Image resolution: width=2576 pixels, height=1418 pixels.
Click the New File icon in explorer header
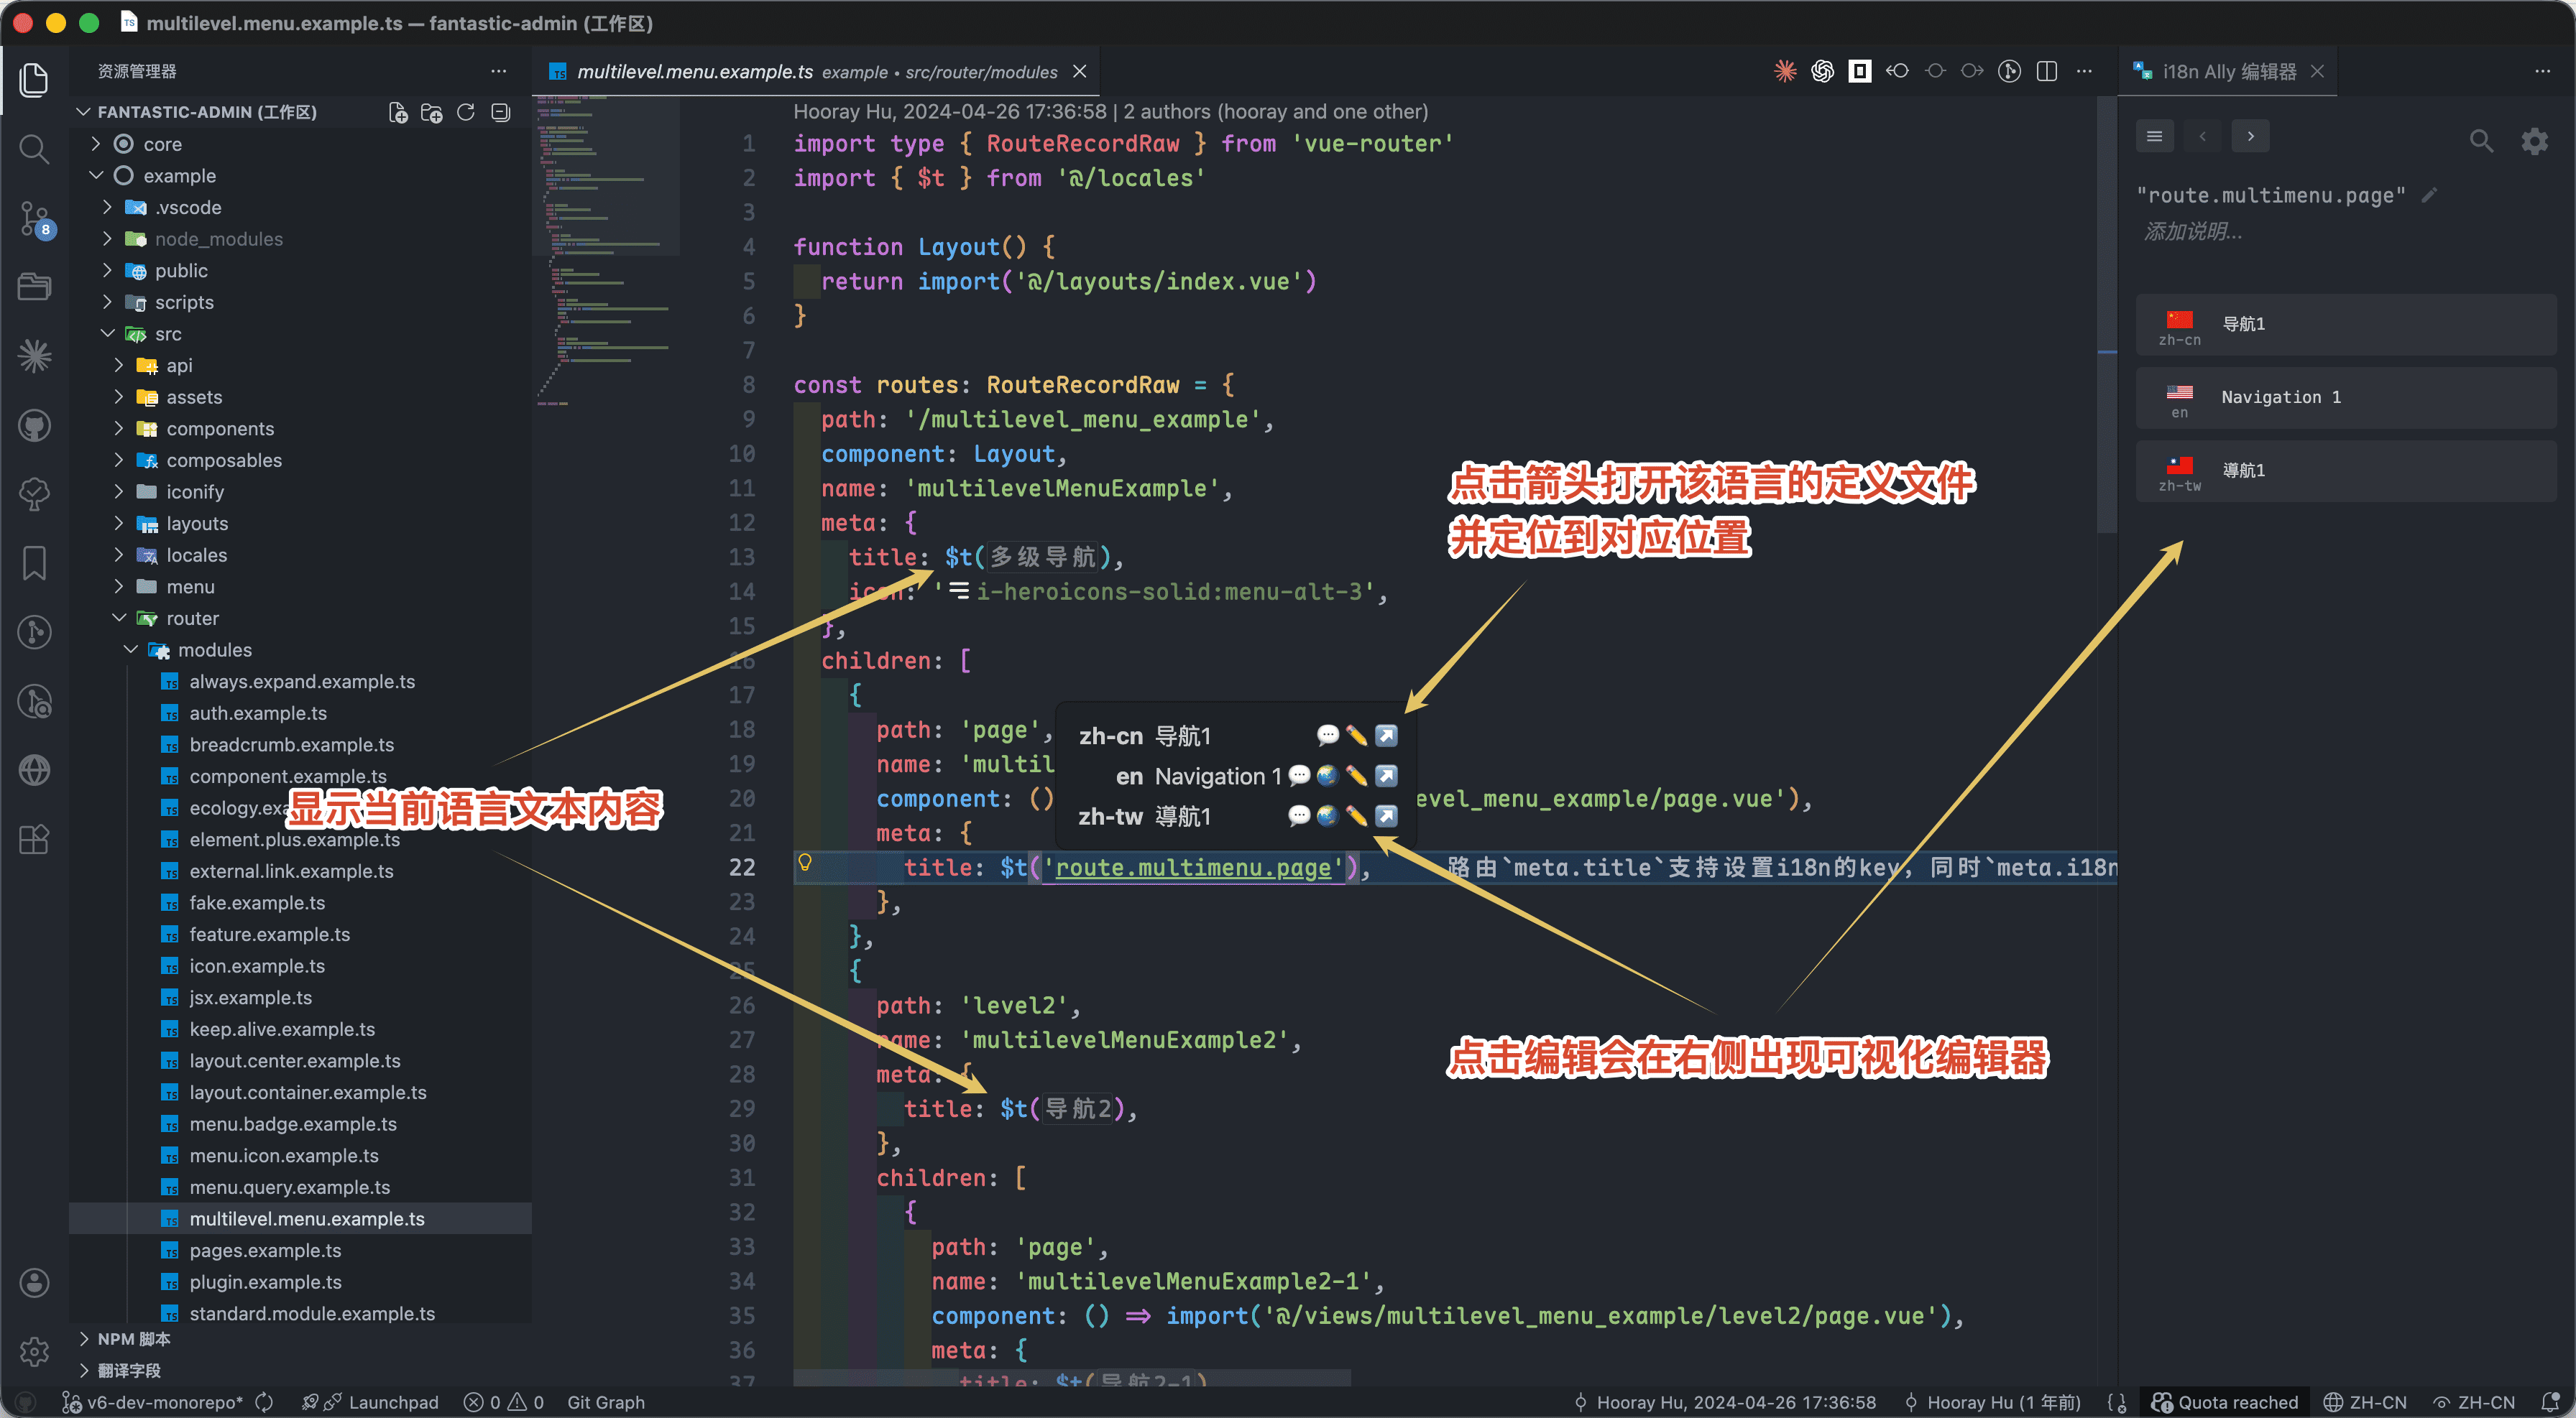pyautogui.click(x=398, y=113)
